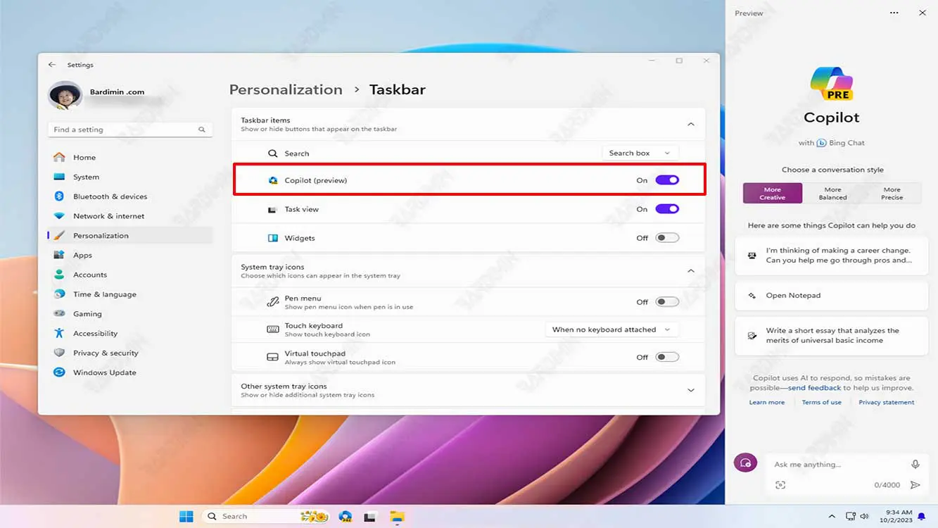Image resolution: width=938 pixels, height=528 pixels.
Task: Open the Privacy statement link
Action: pyautogui.click(x=887, y=403)
